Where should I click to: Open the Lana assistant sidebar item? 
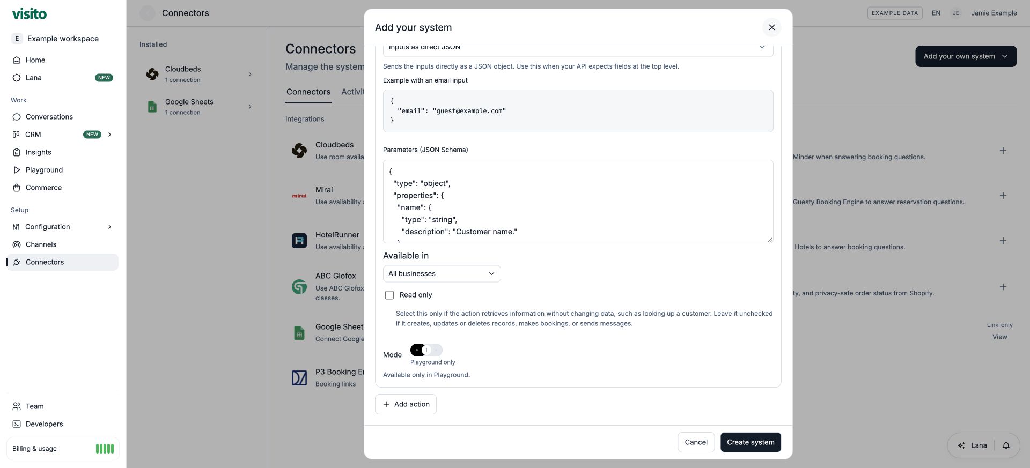click(62, 78)
